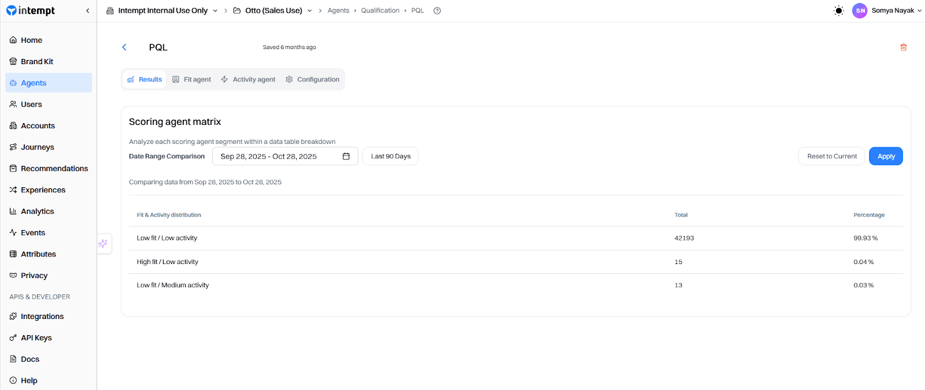Delete the agent with the trash icon
The image size is (925, 390).
(x=903, y=47)
